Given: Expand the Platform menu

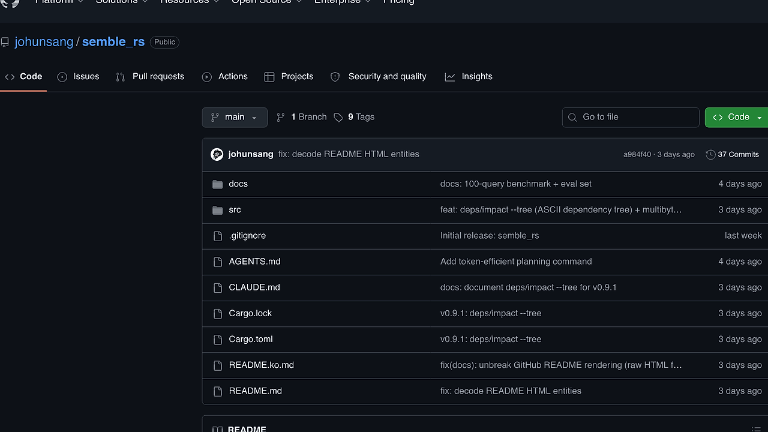Looking at the screenshot, I should 59,2.
